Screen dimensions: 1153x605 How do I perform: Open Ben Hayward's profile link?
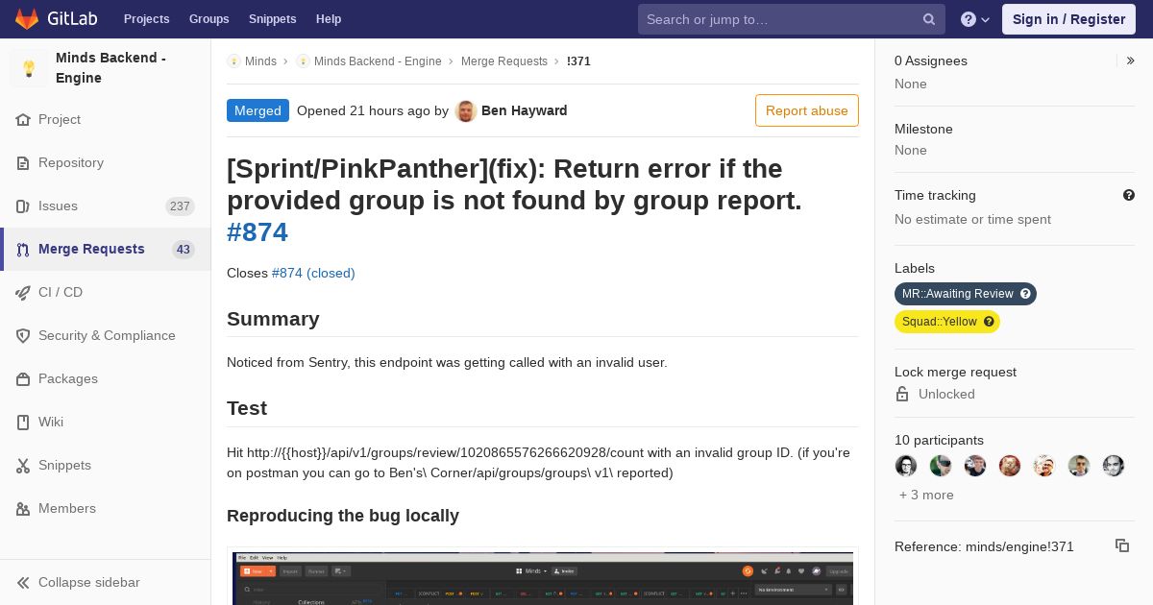click(524, 110)
